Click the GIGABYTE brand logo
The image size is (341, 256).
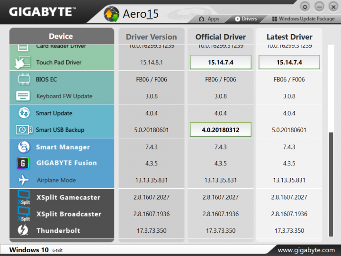(43, 12)
